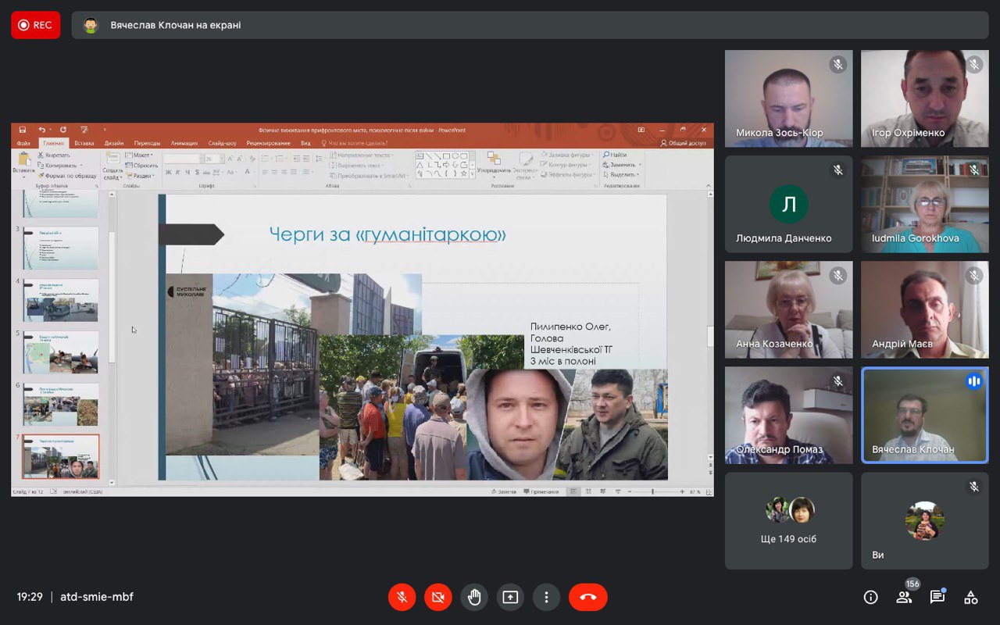Open meeting details info icon
This screenshot has height=625, width=1000.
point(870,598)
